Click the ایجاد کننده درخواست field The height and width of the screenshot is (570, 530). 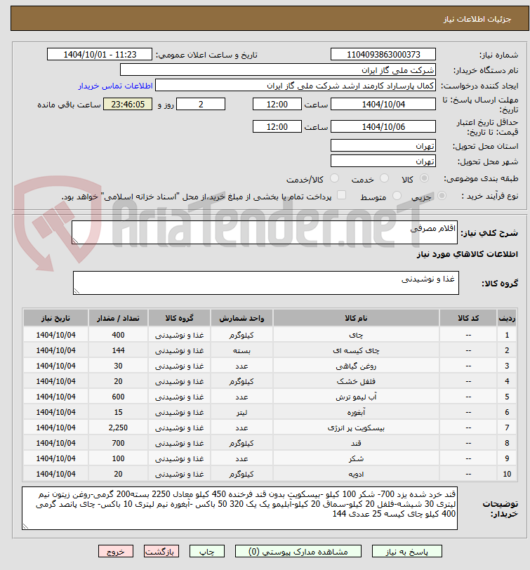point(296,86)
